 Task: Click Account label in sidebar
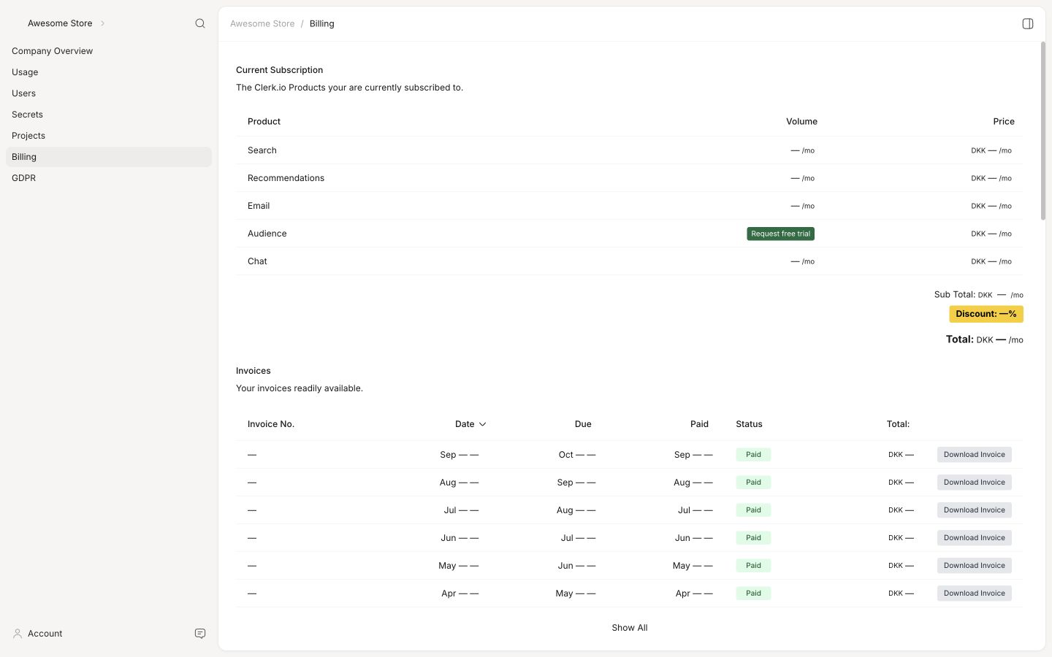point(45,634)
